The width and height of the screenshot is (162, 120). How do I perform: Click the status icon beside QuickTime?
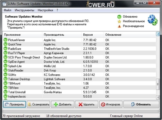(5, 44)
